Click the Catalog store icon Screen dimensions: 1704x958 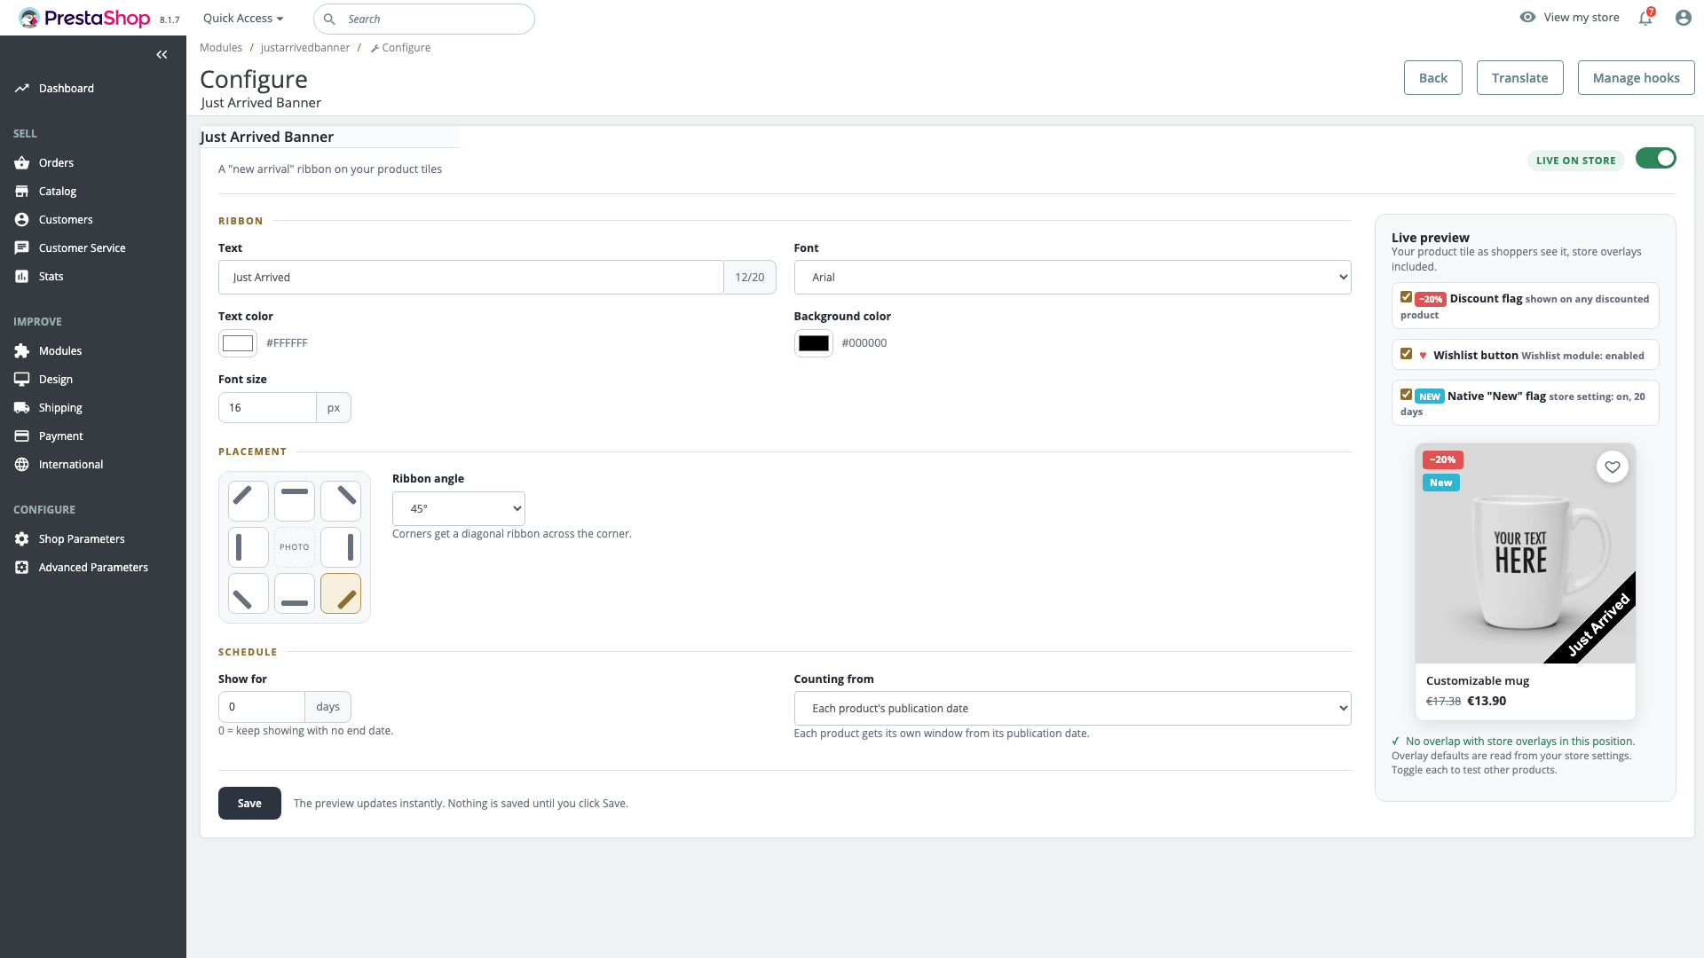click(22, 192)
